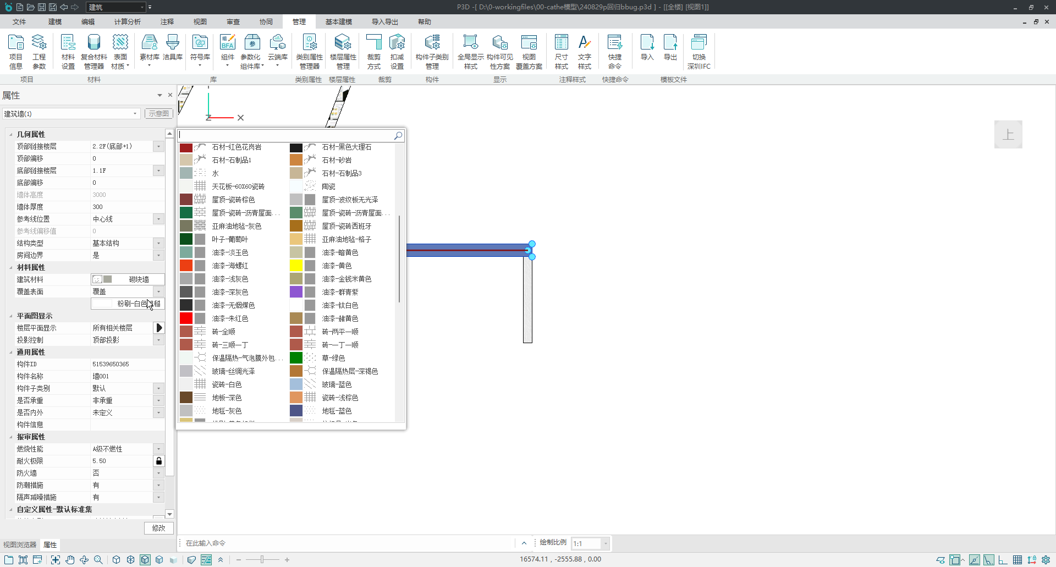The image size is (1056, 567).
Task: Switch to the 建模 ribbon tab
Action: pos(55,22)
